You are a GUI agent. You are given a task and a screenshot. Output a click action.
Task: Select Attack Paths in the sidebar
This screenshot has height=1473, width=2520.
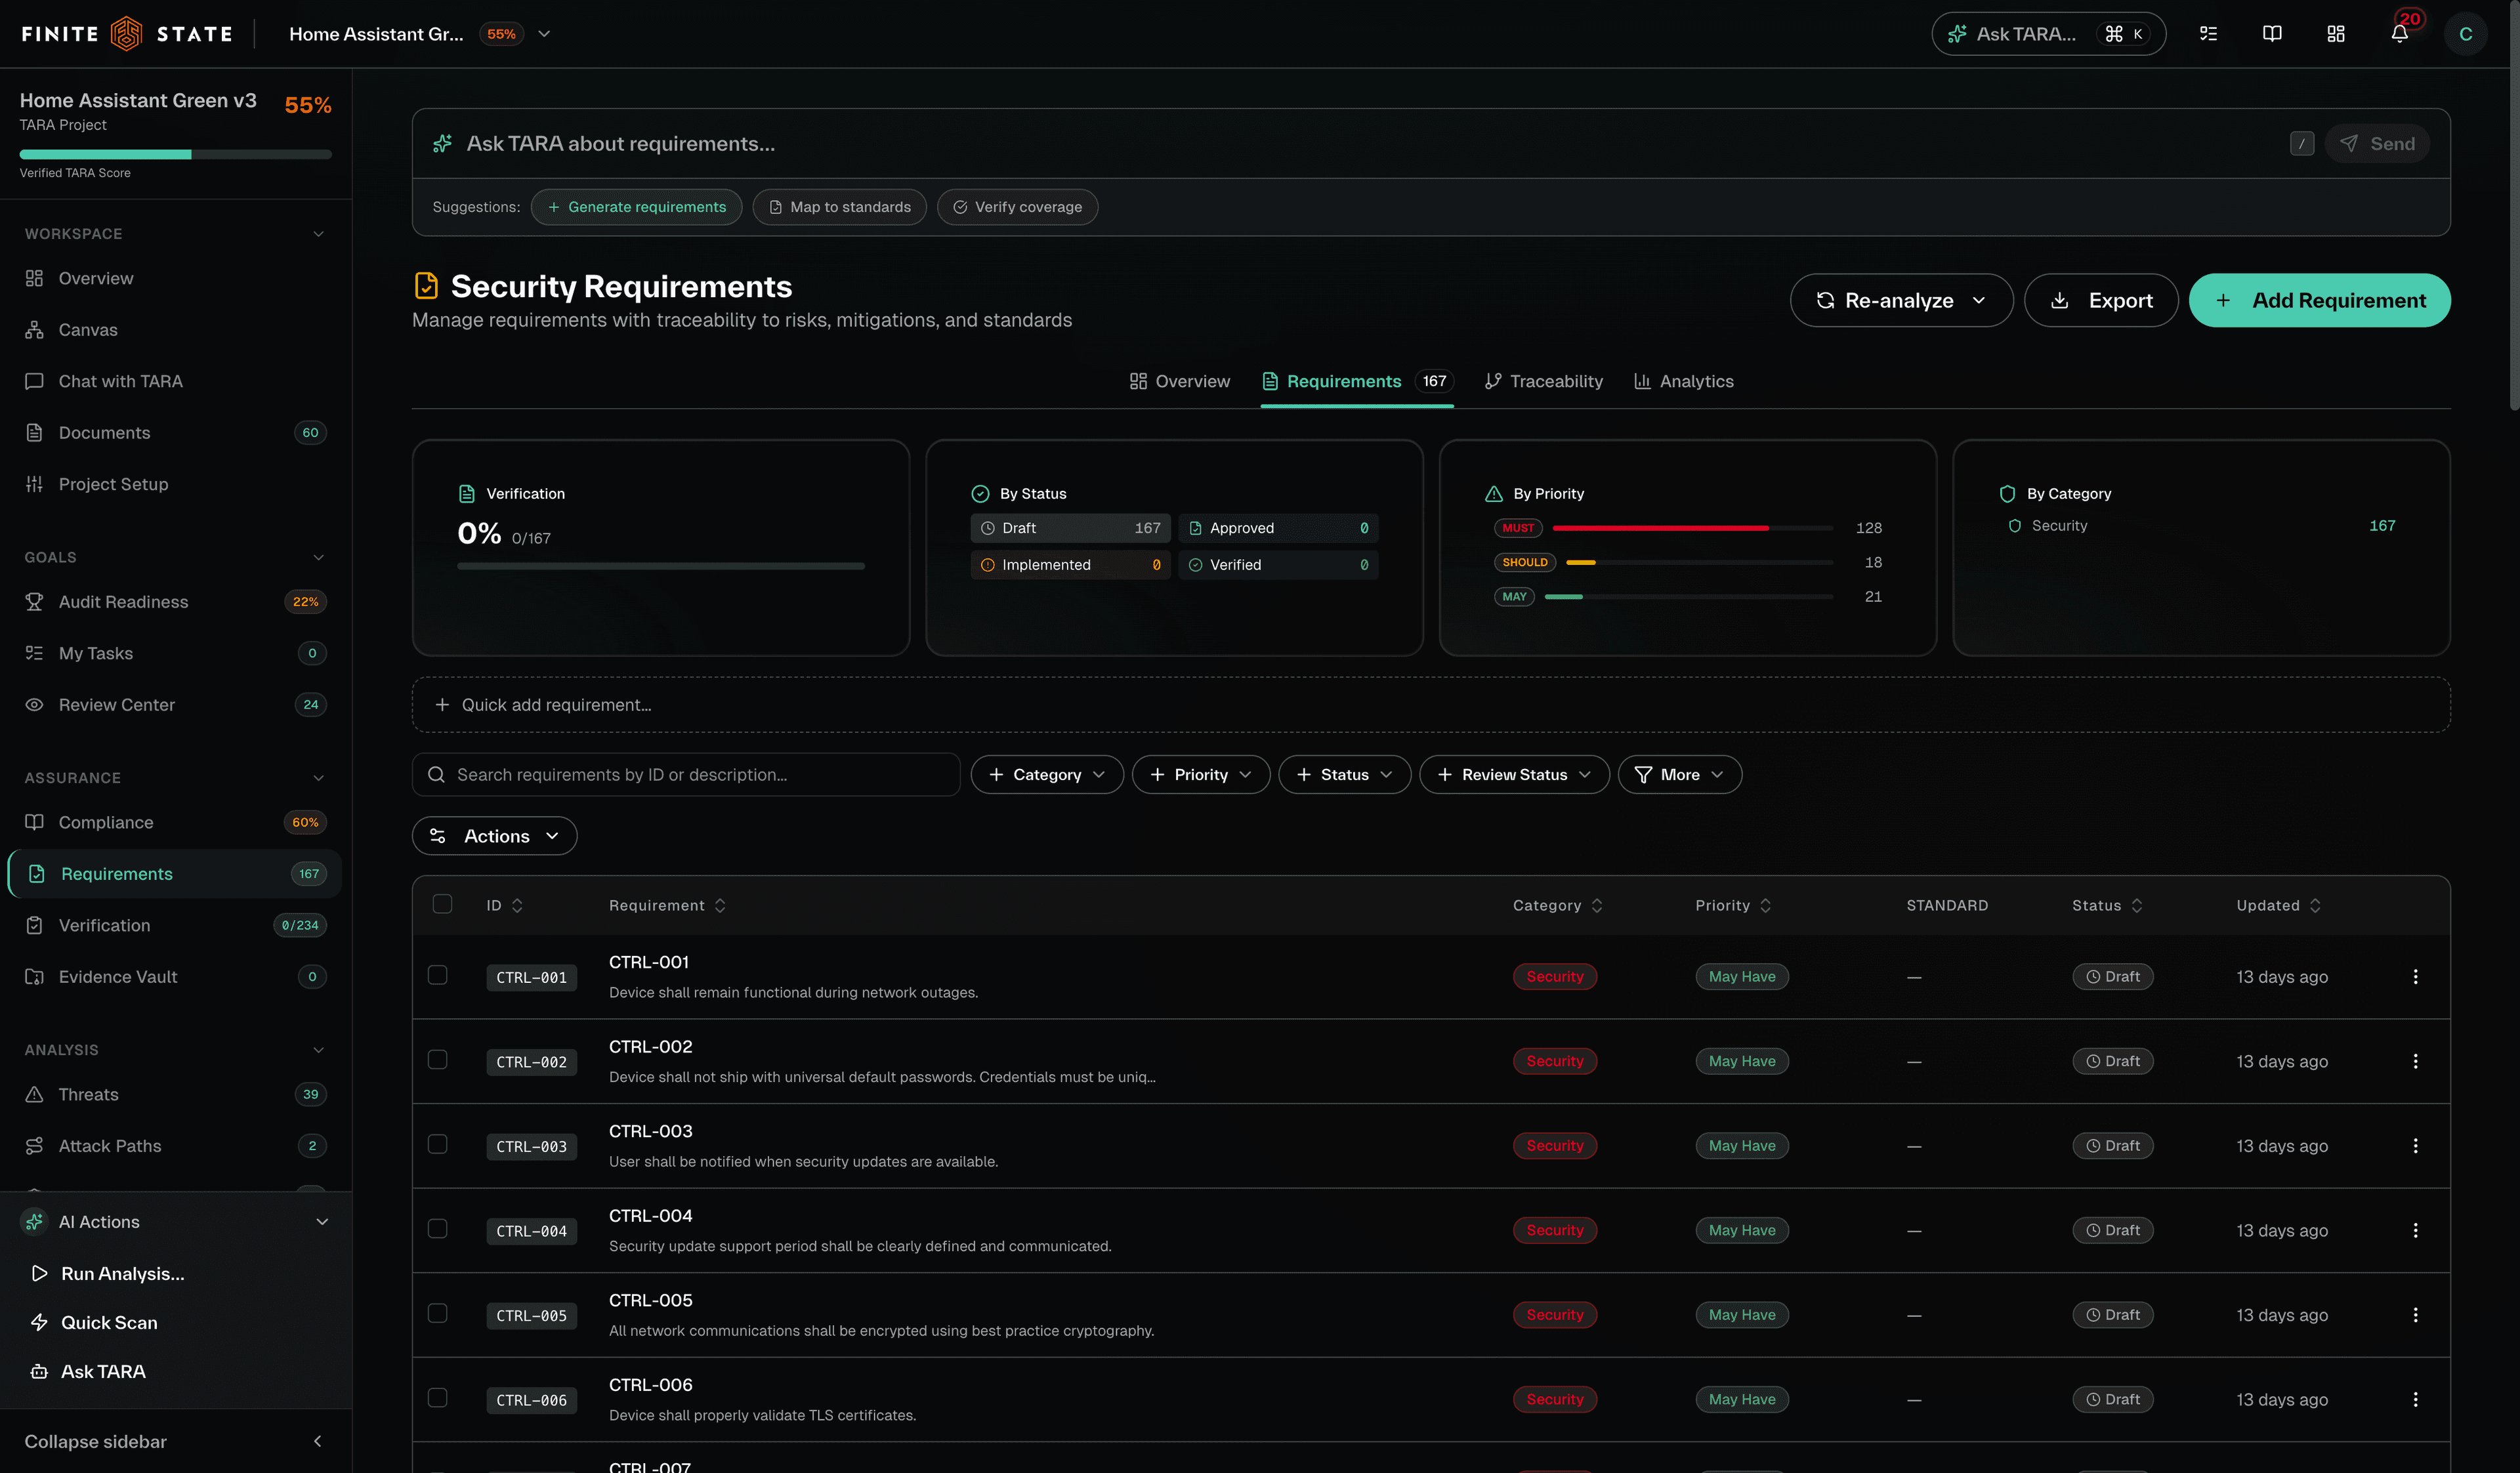(x=108, y=1145)
